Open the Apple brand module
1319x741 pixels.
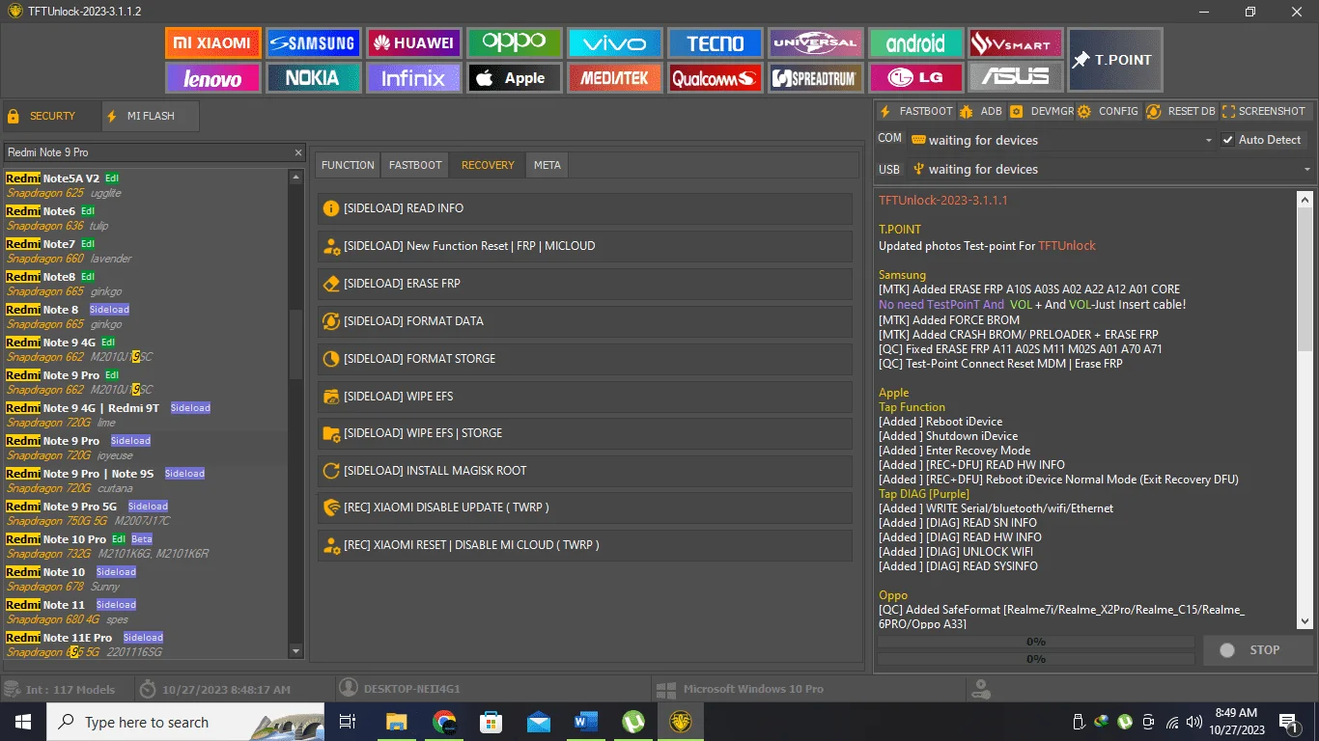click(514, 78)
